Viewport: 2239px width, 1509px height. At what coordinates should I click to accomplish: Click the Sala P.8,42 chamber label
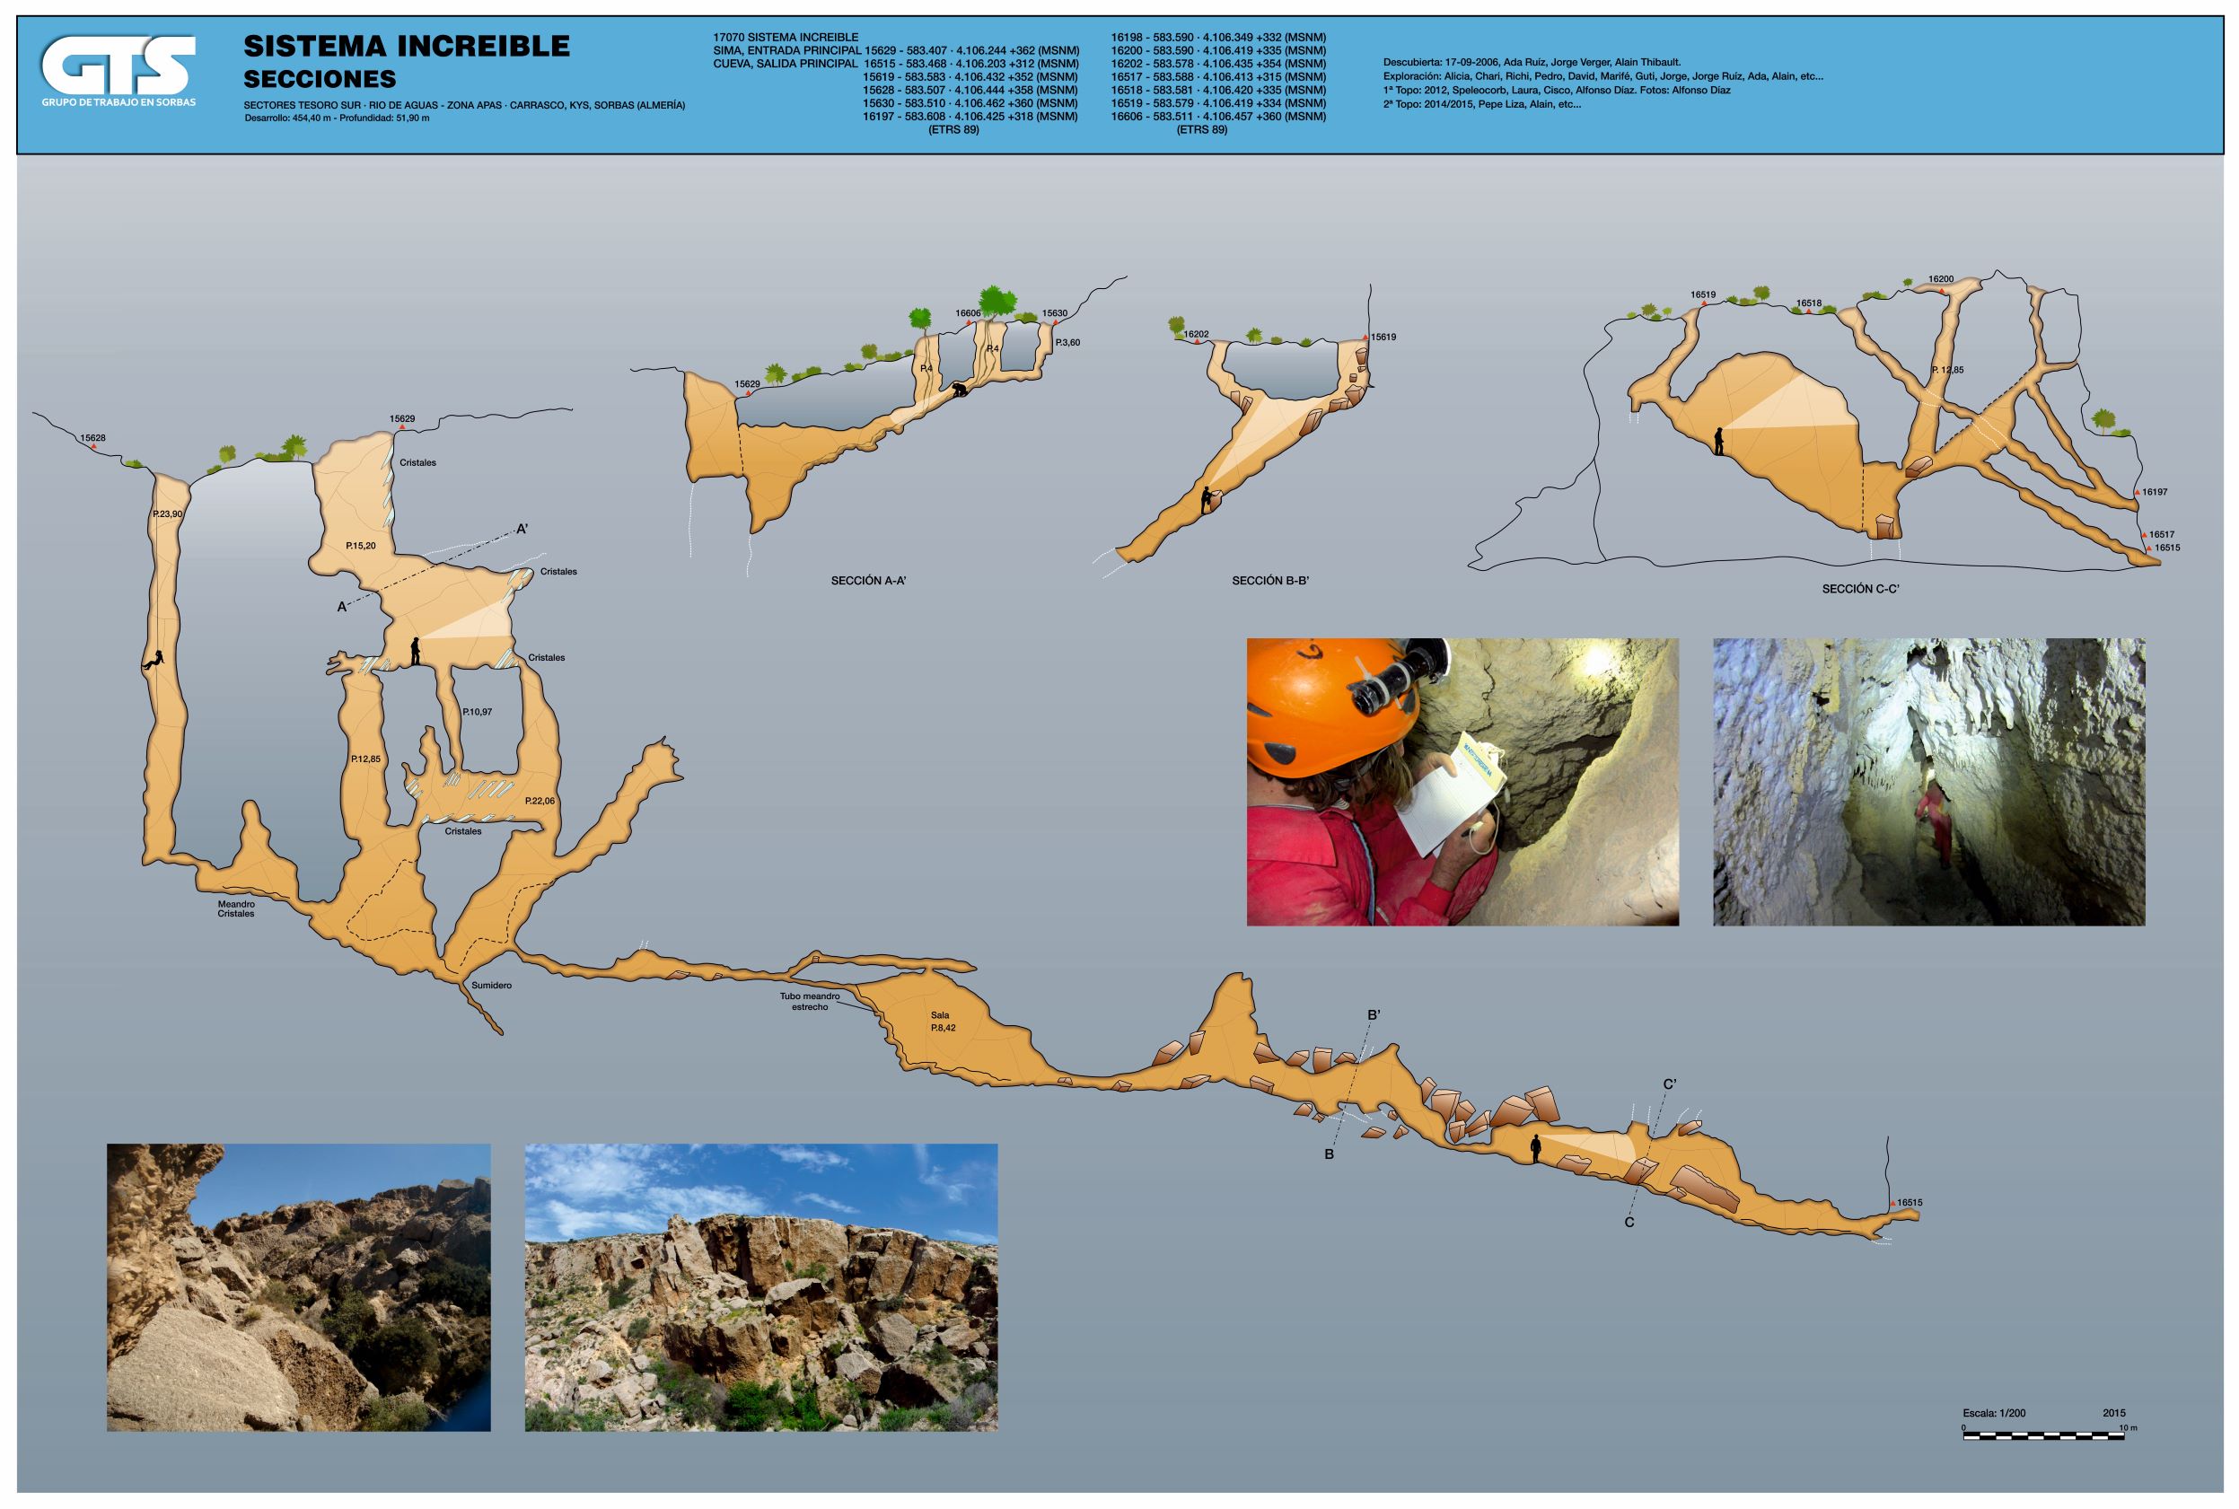(x=941, y=1021)
